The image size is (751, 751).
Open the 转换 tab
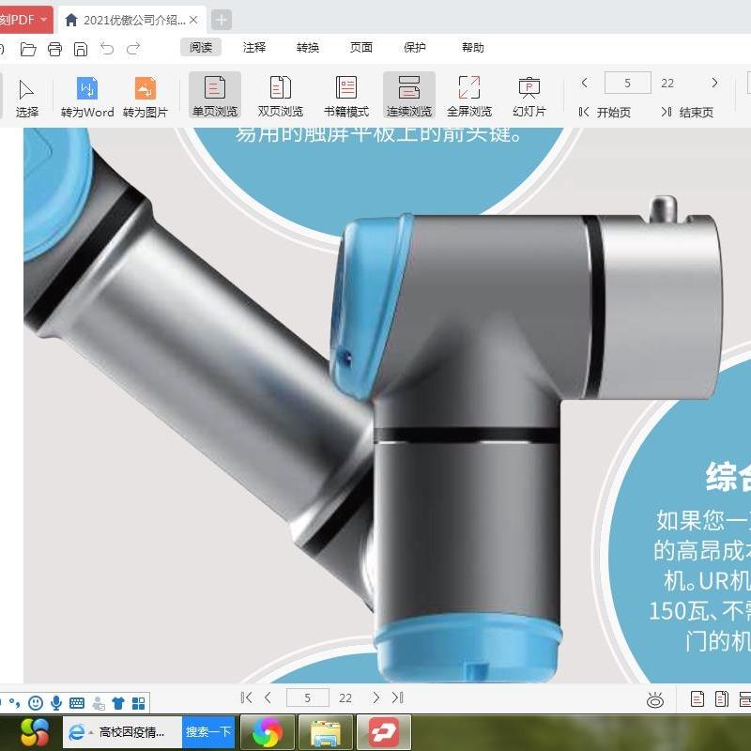[308, 48]
